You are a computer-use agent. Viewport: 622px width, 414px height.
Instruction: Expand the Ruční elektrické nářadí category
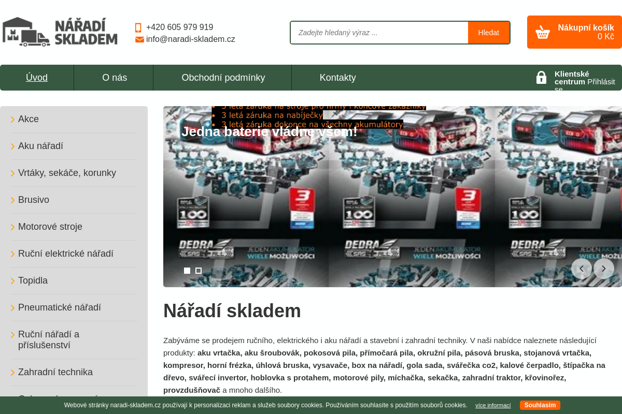[66, 254]
